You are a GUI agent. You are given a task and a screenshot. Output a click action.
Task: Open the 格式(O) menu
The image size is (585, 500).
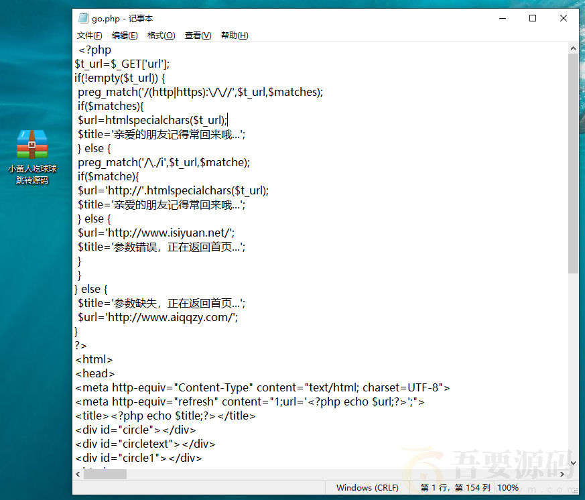click(161, 36)
